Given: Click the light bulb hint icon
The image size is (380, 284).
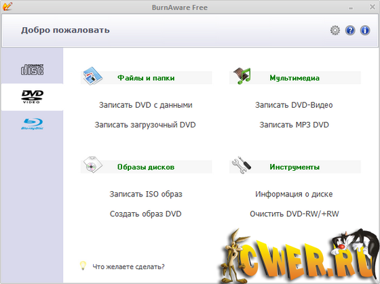Looking at the screenshot, I should click(x=83, y=266).
